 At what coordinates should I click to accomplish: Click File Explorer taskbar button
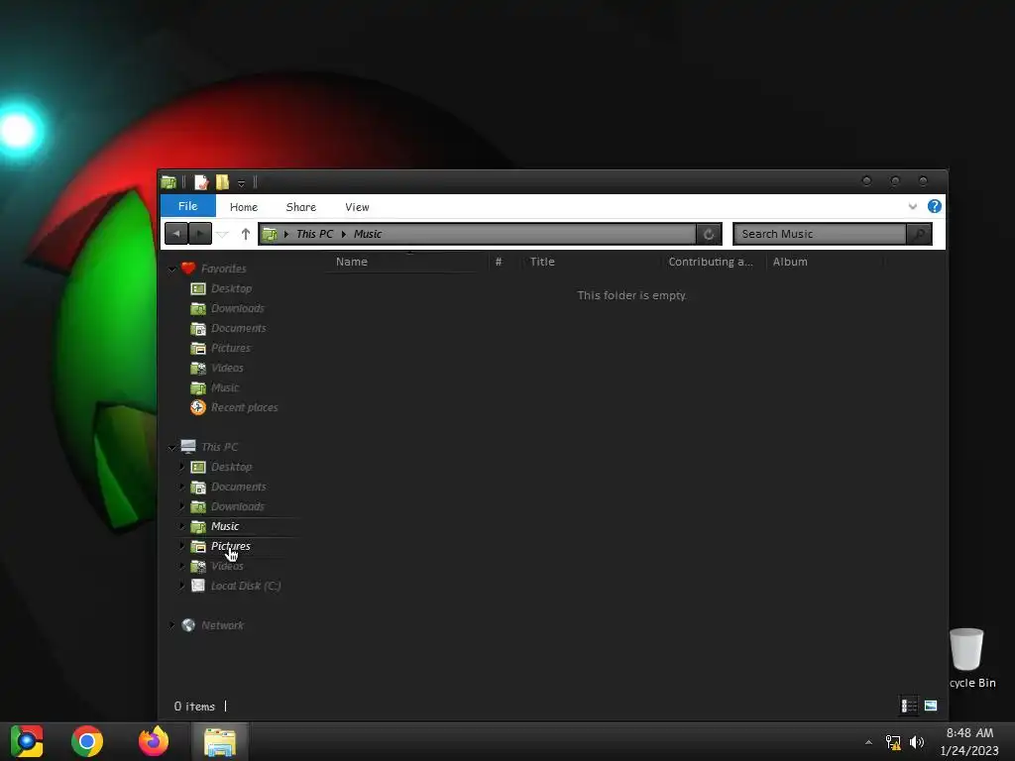pos(220,741)
